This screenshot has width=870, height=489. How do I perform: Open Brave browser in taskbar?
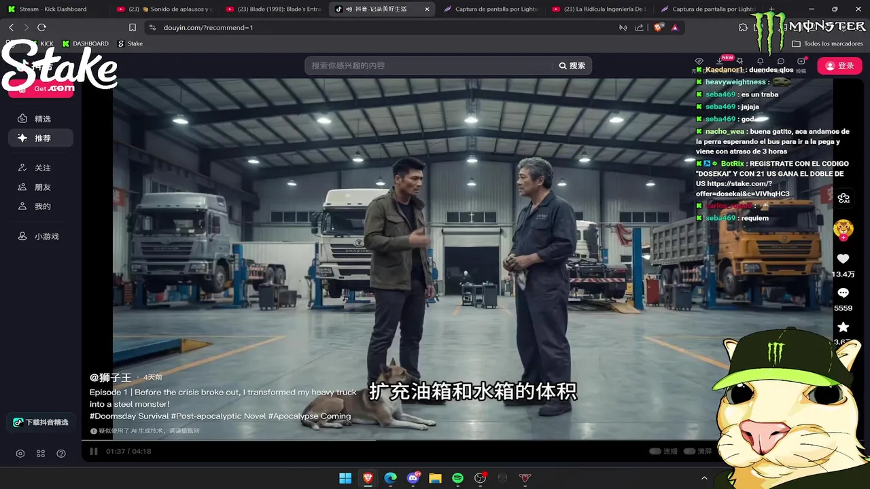tap(368, 478)
